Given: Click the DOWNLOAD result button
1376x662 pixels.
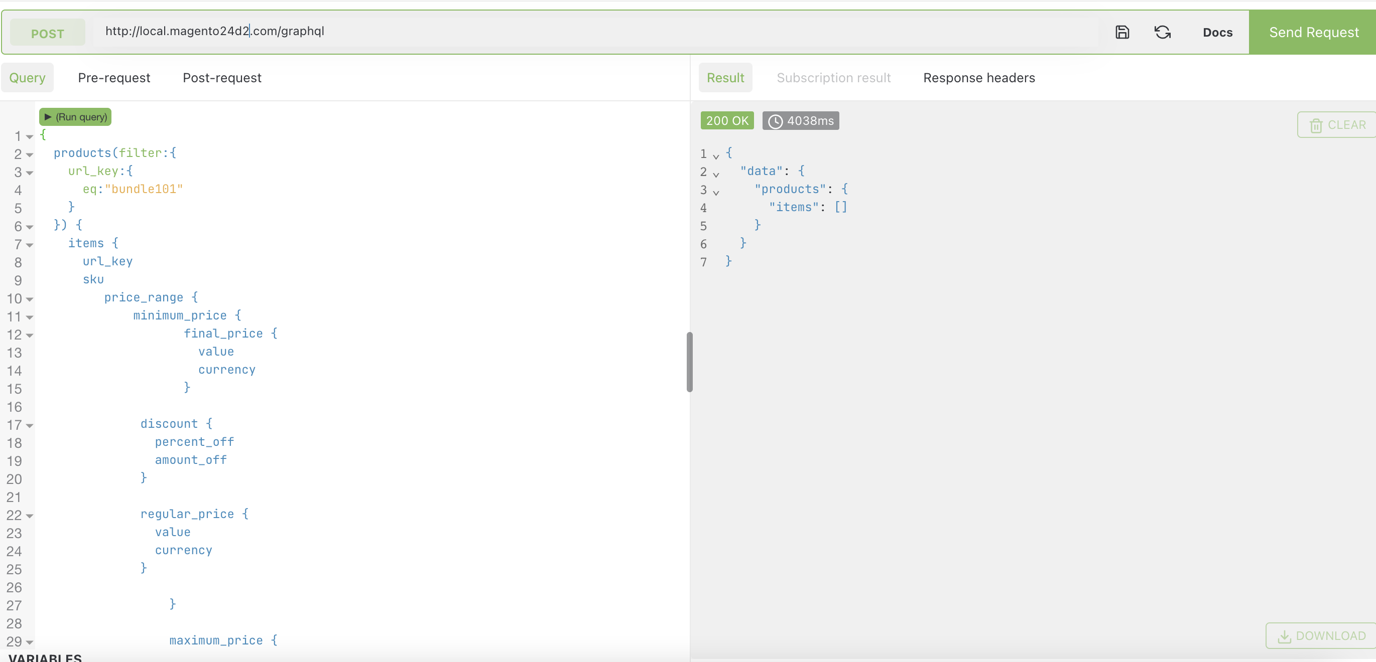Looking at the screenshot, I should (1321, 635).
